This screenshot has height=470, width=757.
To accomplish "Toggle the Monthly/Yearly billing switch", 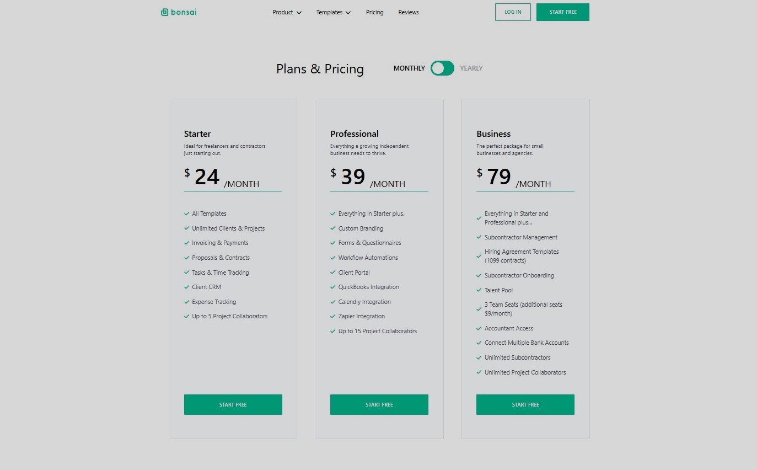I will coord(442,68).
